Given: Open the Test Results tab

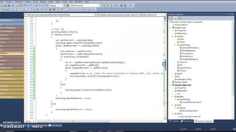Looking at the screenshot, I should pyautogui.click(x=55, y=125).
